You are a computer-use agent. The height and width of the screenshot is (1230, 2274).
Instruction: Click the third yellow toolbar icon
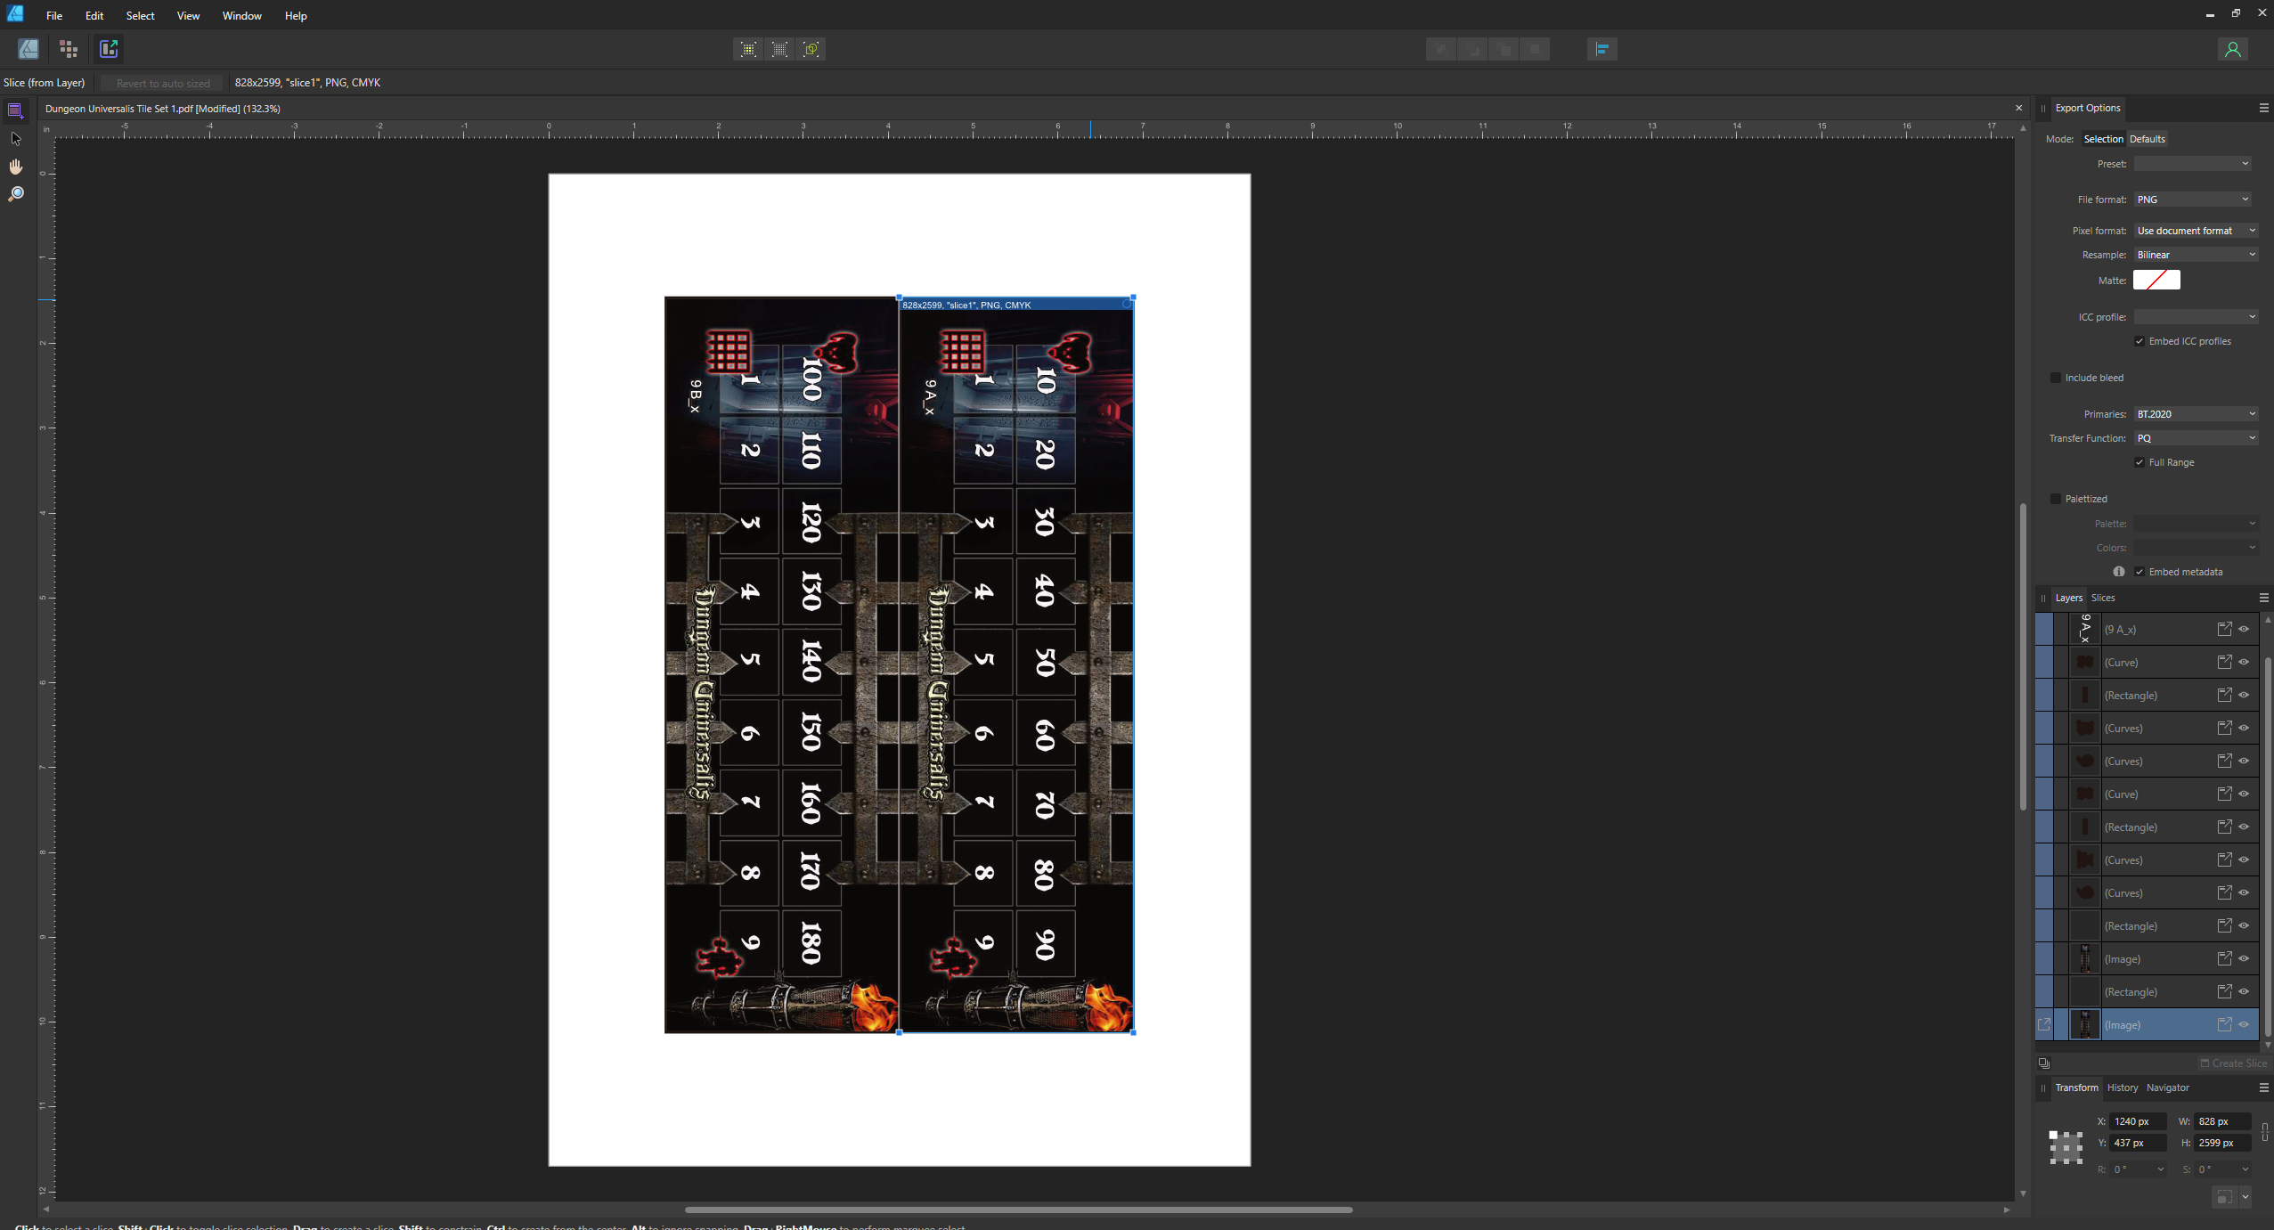[811, 49]
